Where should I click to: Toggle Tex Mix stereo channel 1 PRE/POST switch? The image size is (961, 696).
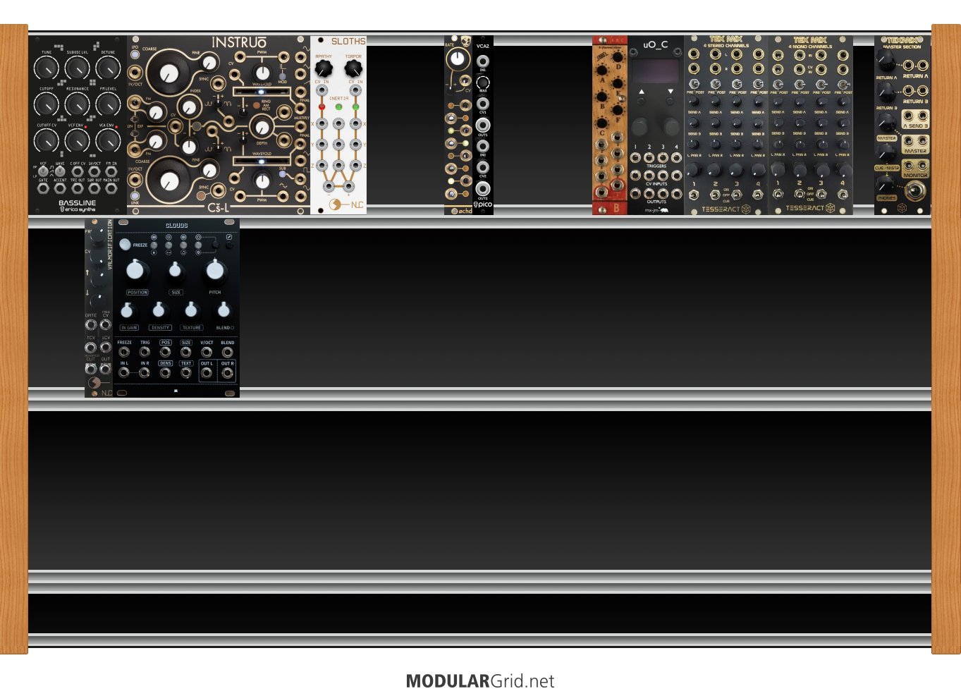(695, 83)
